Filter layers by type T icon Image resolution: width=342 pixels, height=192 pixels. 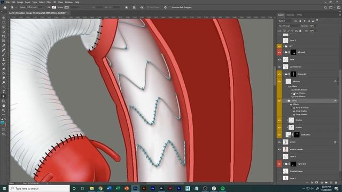point(305,21)
